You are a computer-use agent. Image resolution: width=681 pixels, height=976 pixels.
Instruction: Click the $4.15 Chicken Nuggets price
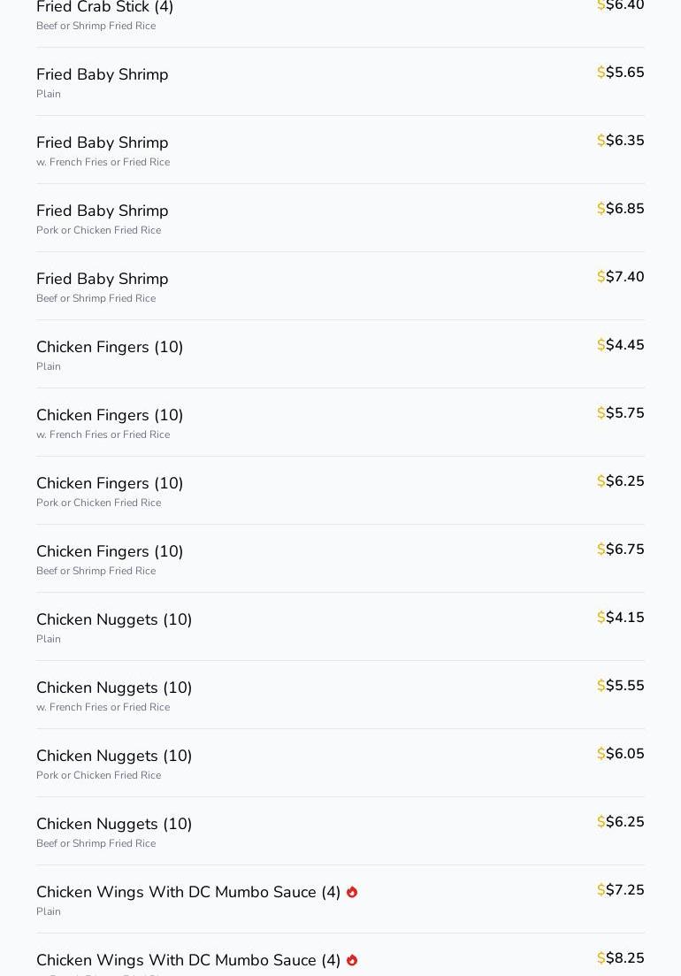[x=621, y=618]
